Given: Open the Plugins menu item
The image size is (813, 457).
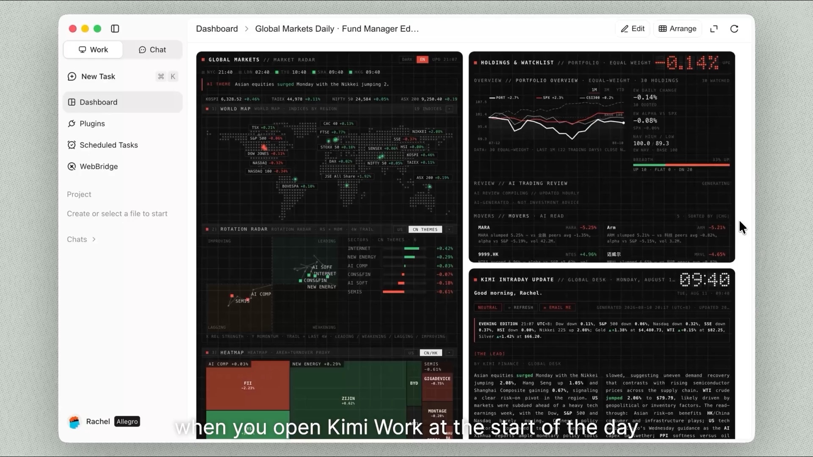Looking at the screenshot, I should (123, 124).
